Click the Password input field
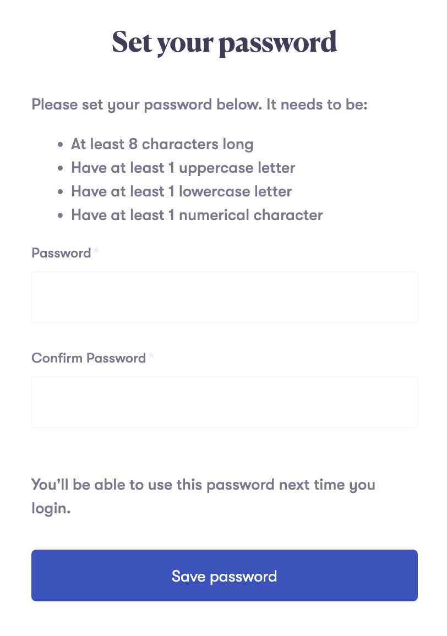This screenshot has width=447, height=636. point(224,297)
